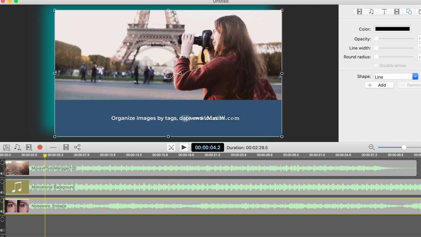
Task: Click the 00:00:10.6 ruler mark
Action: click(x=108, y=155)
